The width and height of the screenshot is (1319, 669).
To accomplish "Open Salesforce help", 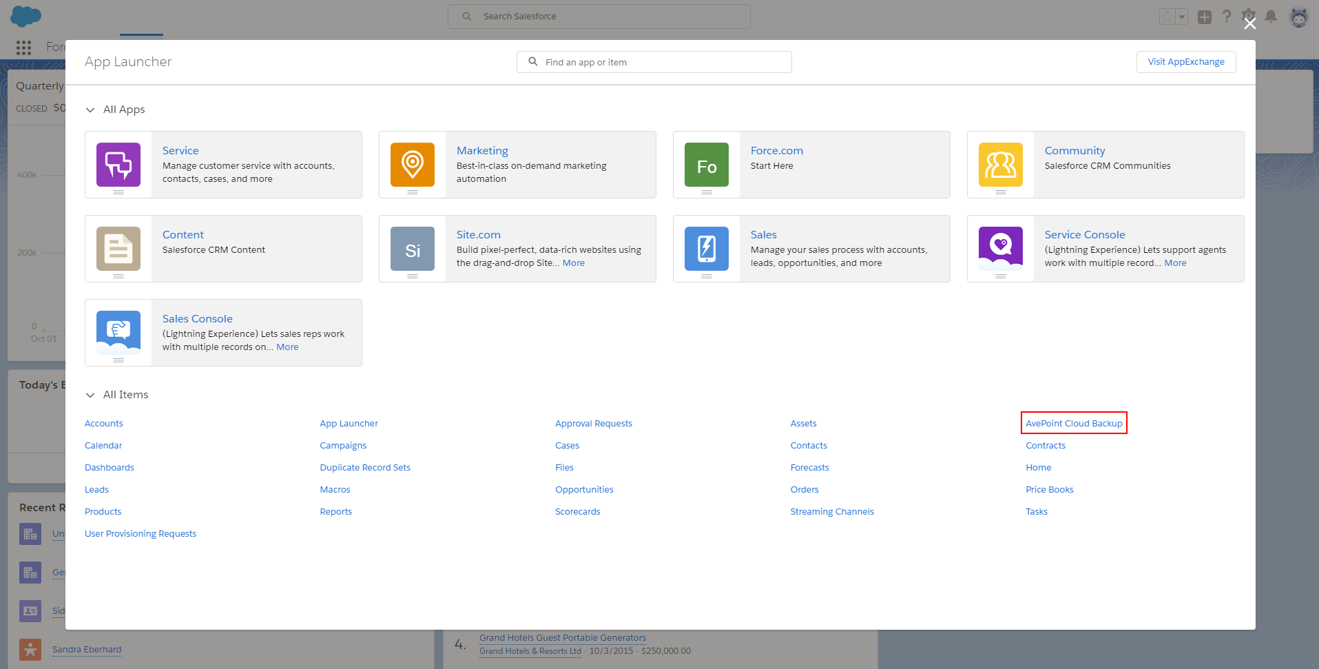I will click(x=1227, y=16).
